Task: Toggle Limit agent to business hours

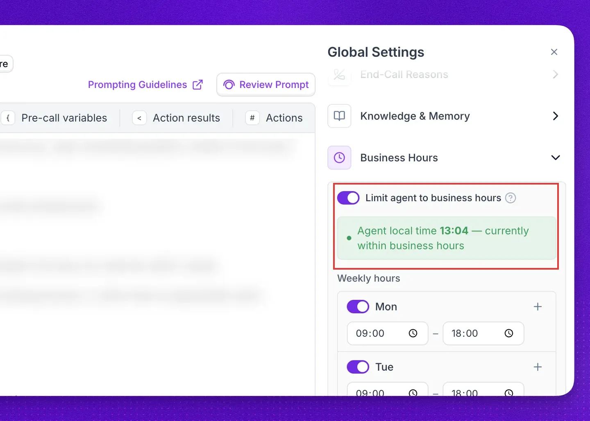Action: tap(348, 198)
